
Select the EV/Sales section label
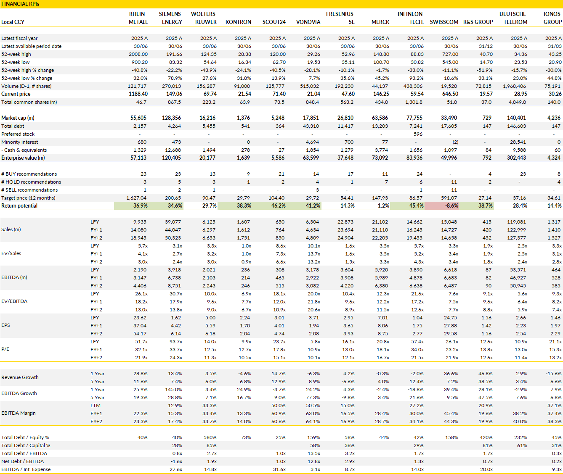coord(11,254)
